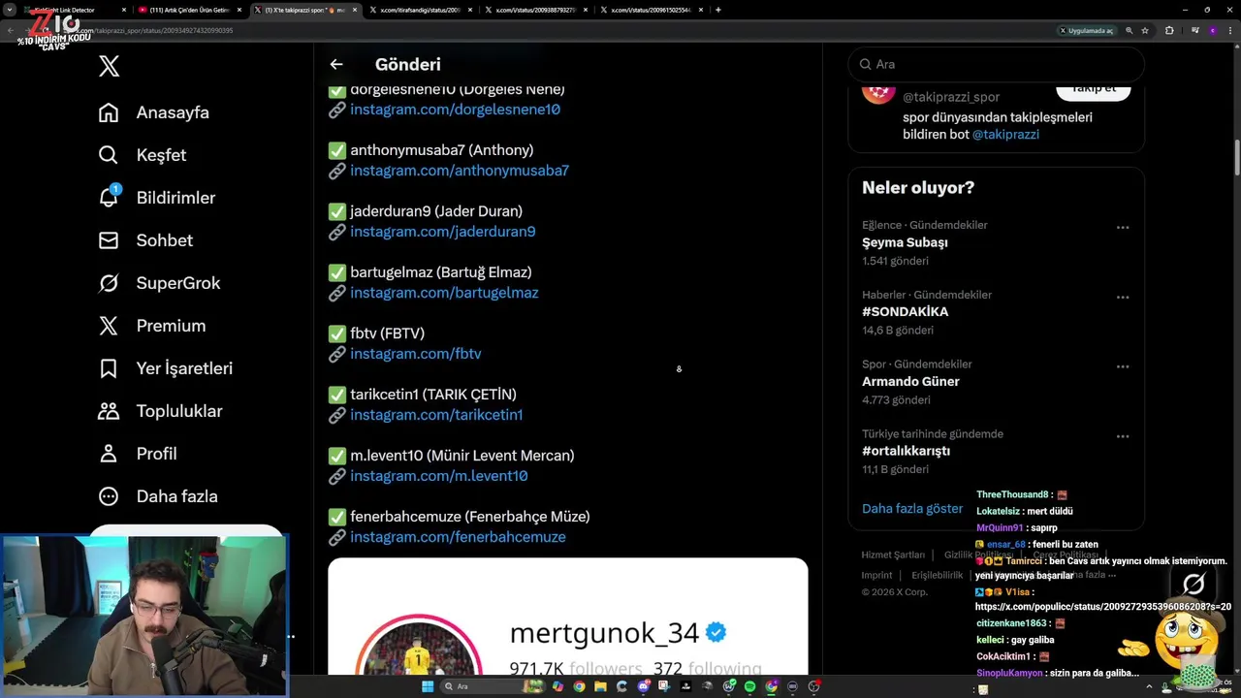This screenshot has height=698, width=1241.
Task: Open Spotify from the taskbar
Action: pos(749,686)
